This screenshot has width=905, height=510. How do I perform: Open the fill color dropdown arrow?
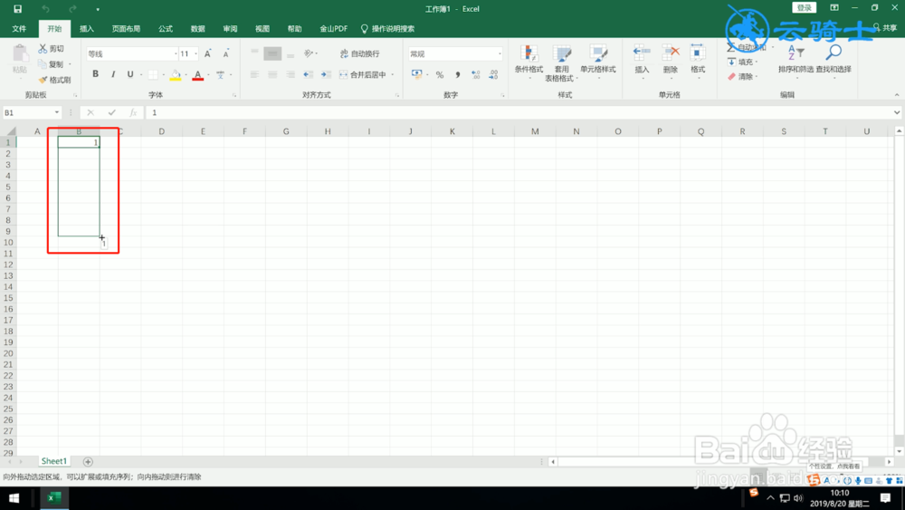tap(186, 74)
